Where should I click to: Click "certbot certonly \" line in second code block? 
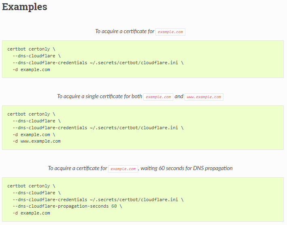(x=31, y=114)
